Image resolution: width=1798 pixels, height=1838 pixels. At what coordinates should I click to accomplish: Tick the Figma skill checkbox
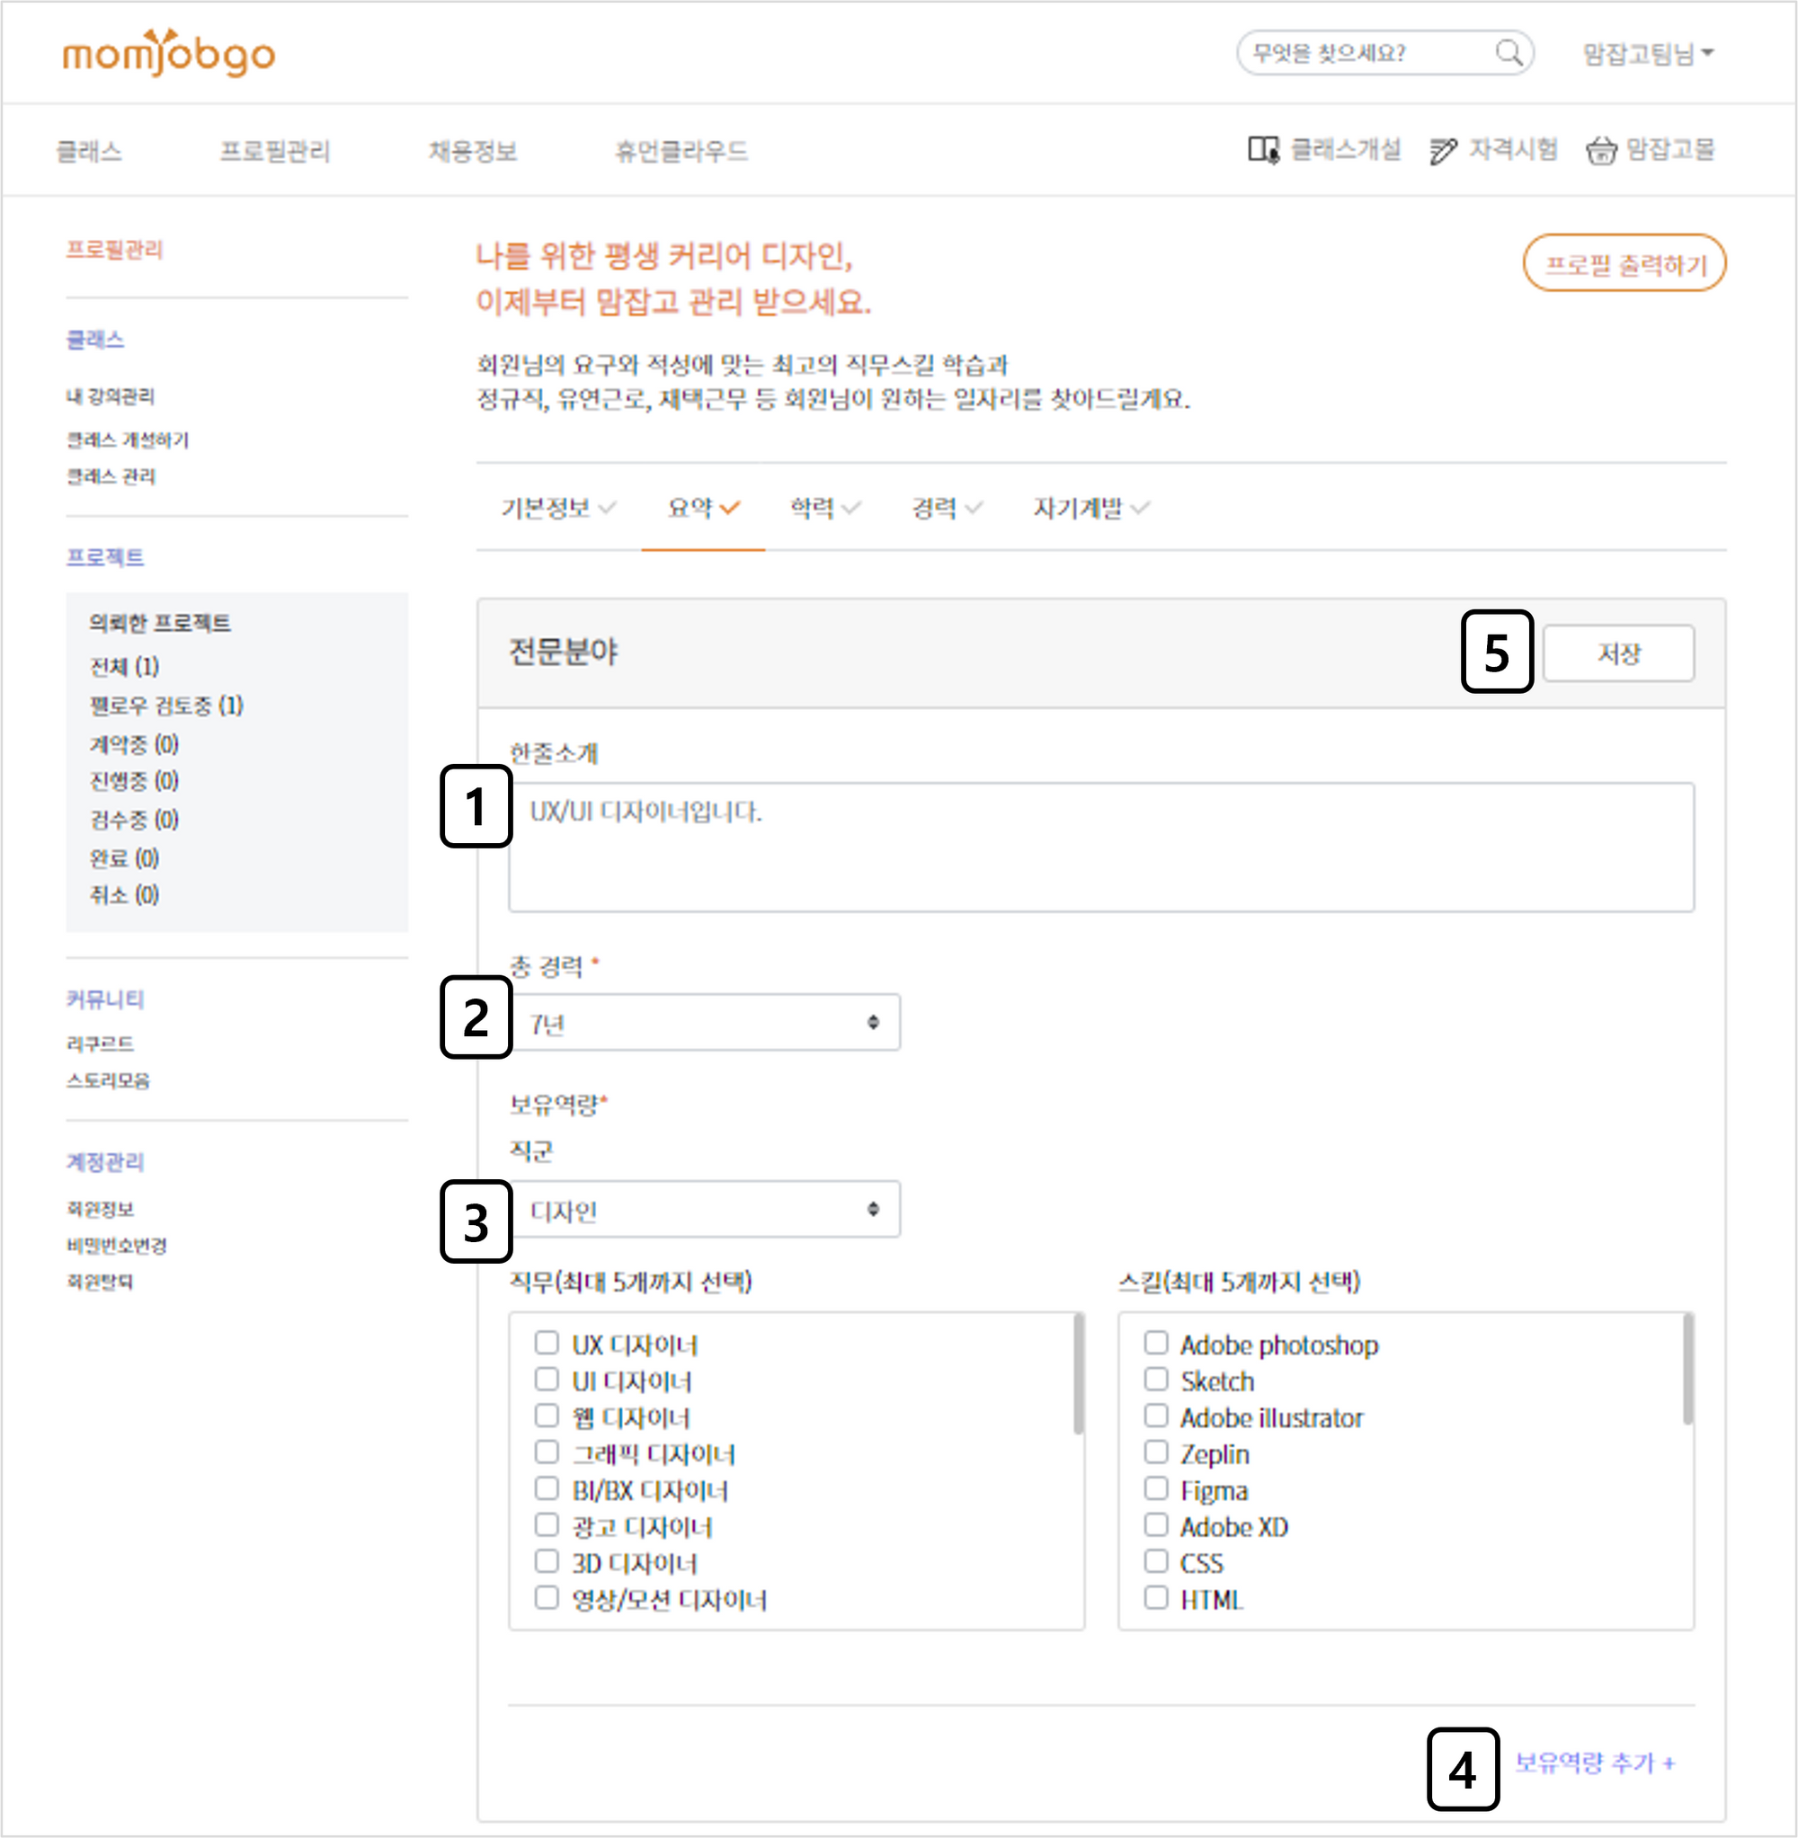click(x=1156, y=1487)
